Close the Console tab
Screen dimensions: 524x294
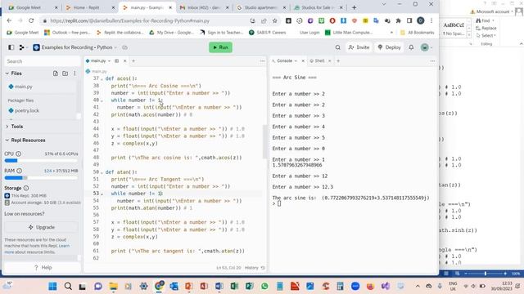[x=303, y=61]
